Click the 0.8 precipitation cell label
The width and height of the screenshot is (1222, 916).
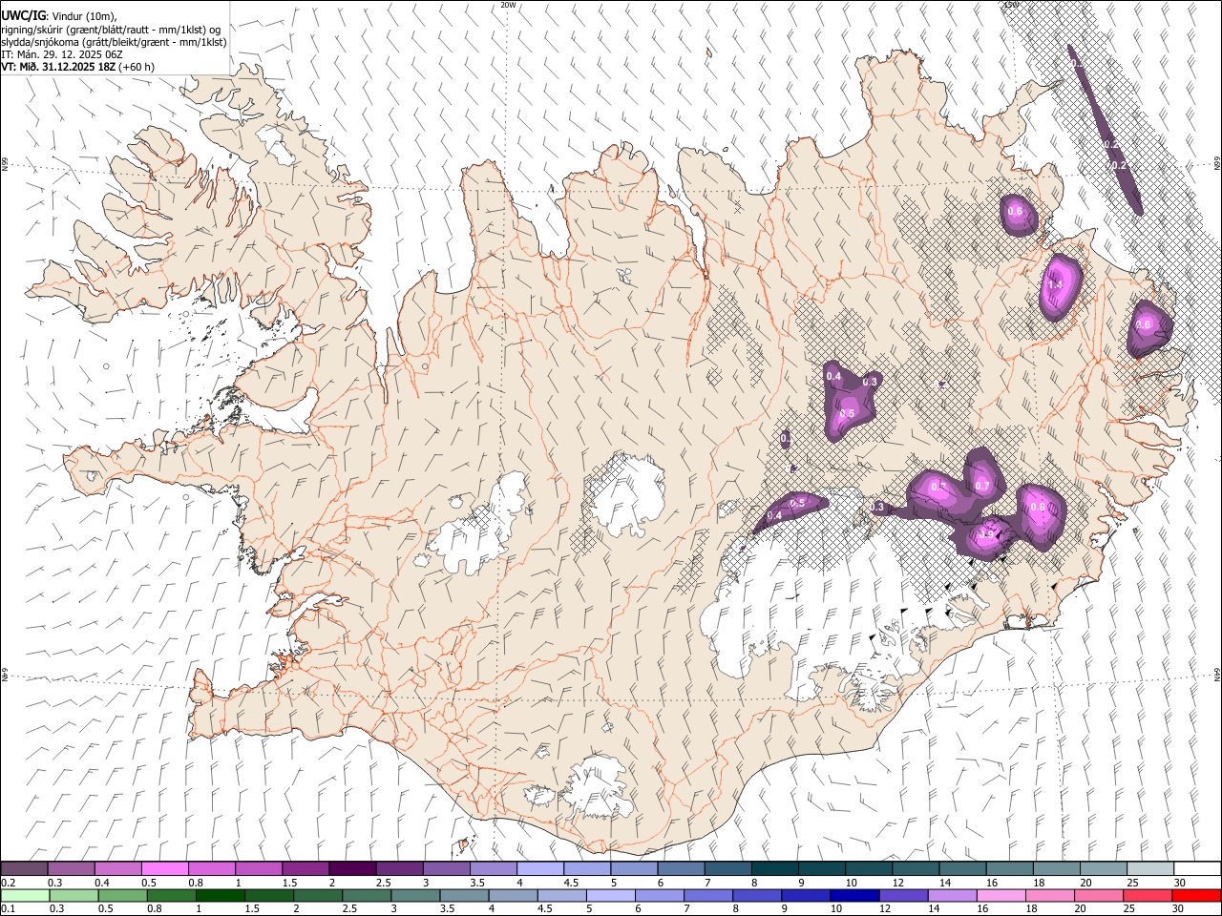coord(1039,507)
